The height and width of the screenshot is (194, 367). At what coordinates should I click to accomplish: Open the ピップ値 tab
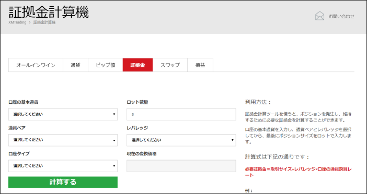105,65
